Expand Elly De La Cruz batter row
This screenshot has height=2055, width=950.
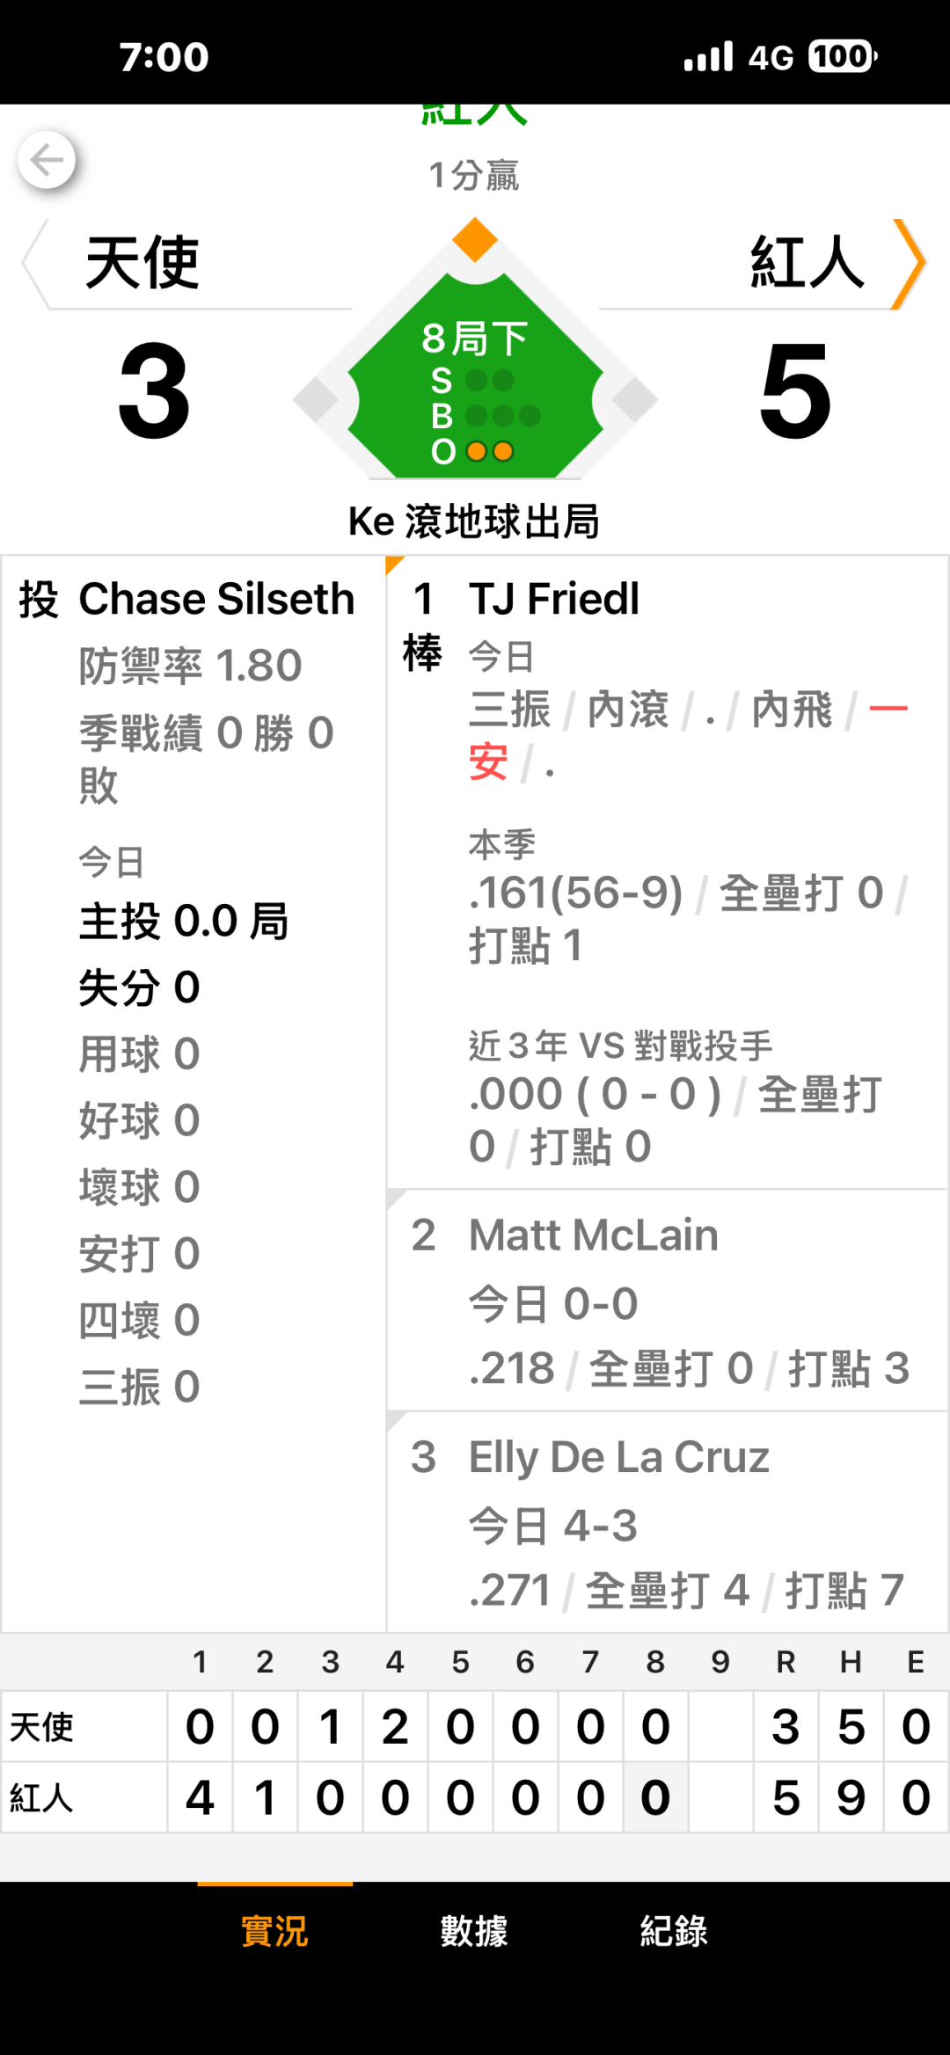666,1521
